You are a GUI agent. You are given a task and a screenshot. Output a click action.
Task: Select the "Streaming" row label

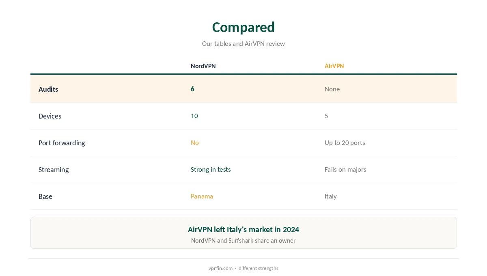coord(54,170)
